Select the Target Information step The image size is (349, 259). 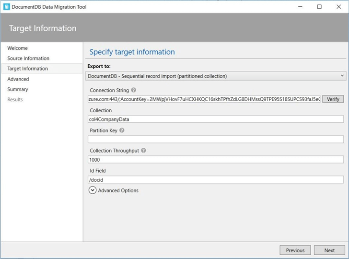coord(42,69)
